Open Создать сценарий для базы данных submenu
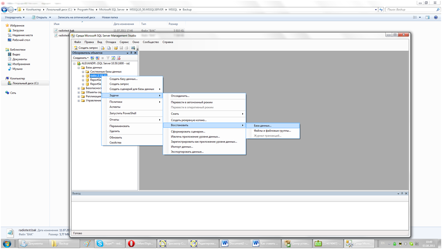 click(132, 89)
